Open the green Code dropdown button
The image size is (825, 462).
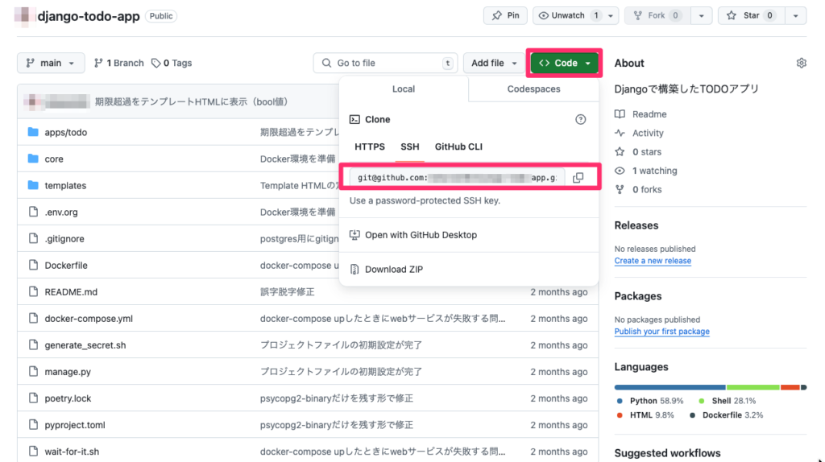tap(565, 63)
